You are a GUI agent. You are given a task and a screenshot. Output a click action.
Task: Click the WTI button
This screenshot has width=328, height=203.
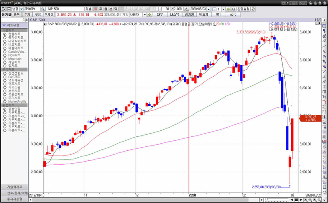[218, 14]
